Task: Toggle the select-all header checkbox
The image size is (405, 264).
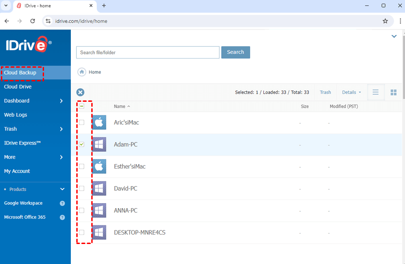Action: coord(82,106)
